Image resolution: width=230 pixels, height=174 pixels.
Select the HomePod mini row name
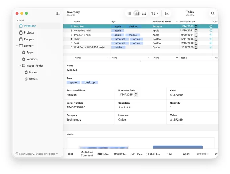82,31
